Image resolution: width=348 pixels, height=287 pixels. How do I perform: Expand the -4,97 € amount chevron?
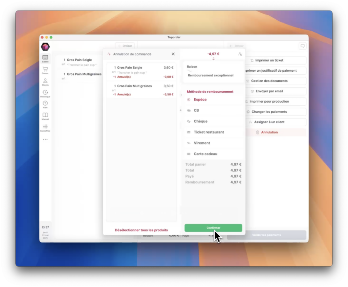[x=213, y=59]
